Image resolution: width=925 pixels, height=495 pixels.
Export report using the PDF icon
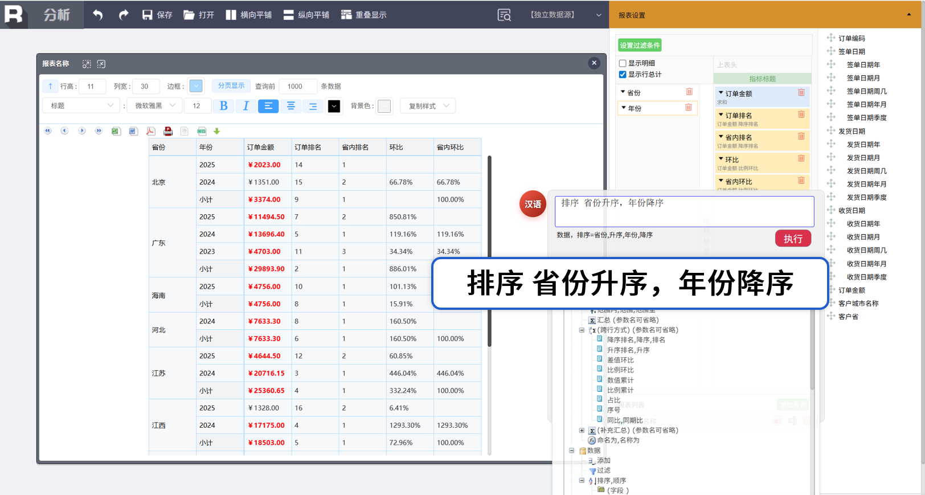(x=150, y=131)
